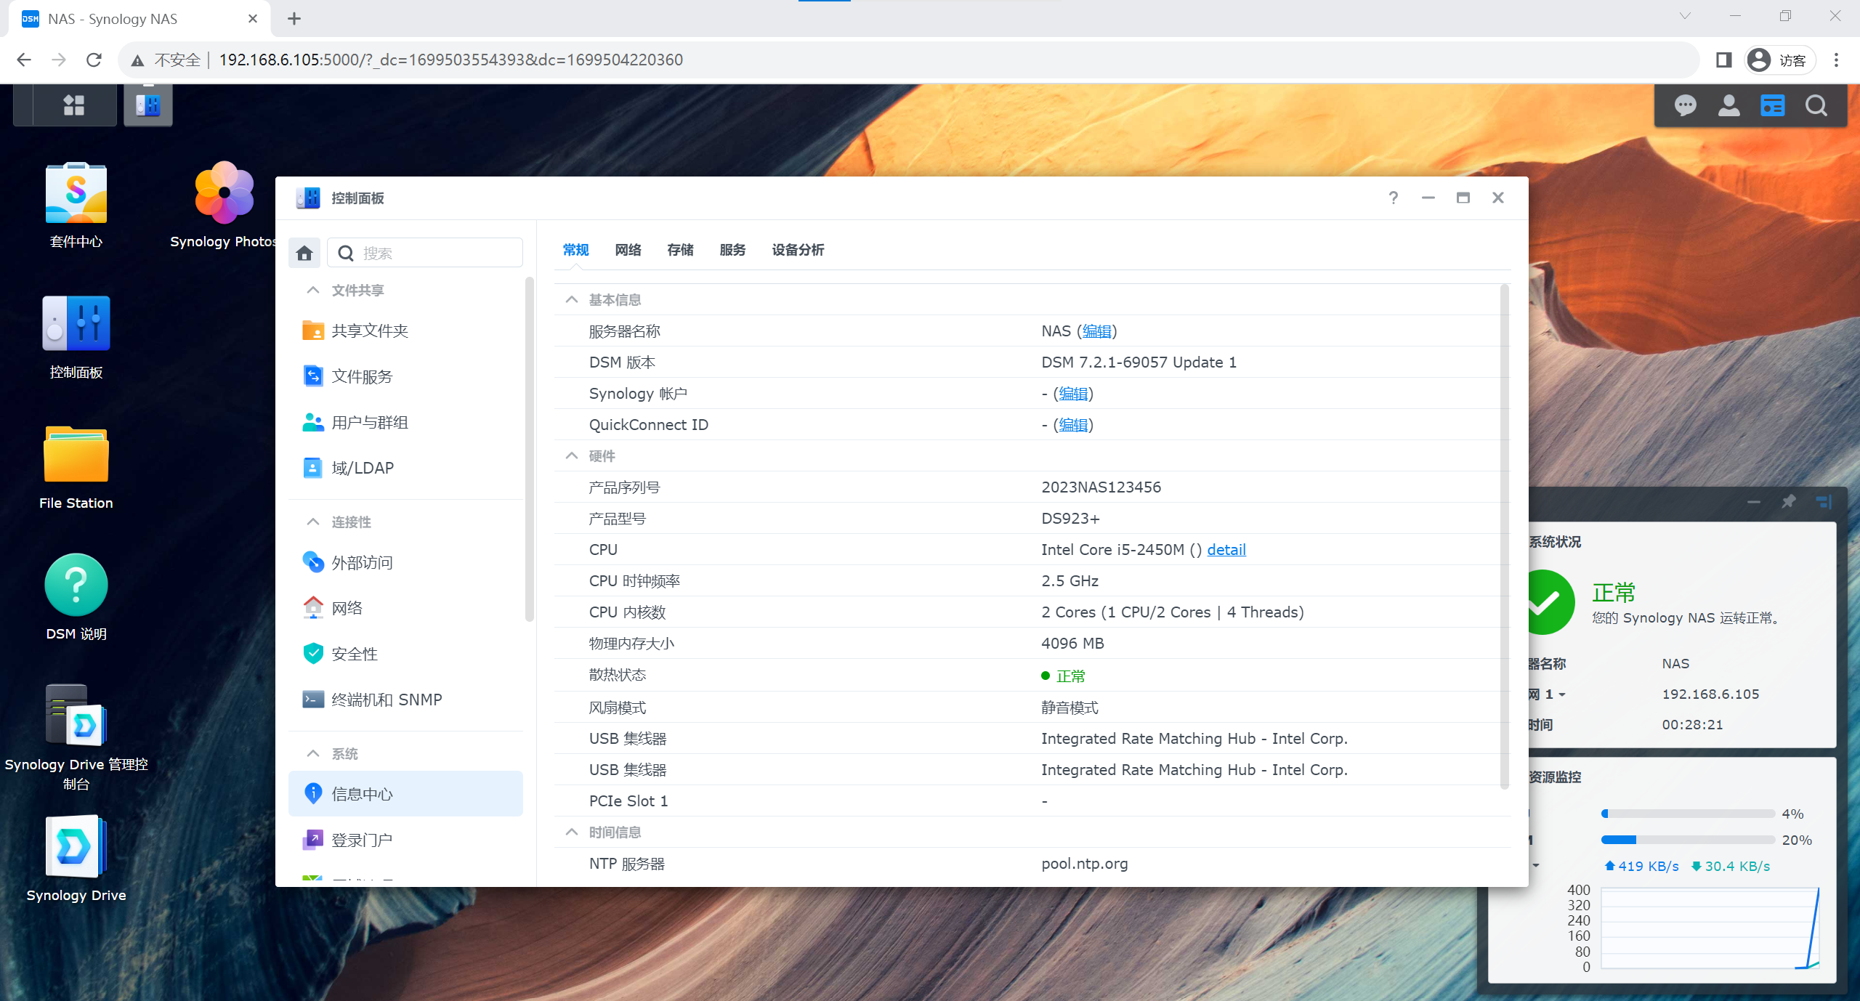Collapse the Connectivity sidebar section
Image resolution: width=1860 pixels, height=1001 pixels.
pyautogui.click(x=313, y=522)
